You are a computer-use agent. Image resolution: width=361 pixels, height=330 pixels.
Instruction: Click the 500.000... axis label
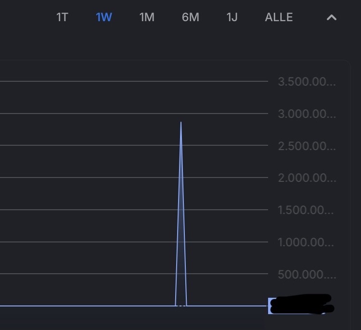click(x=307, y=274)
